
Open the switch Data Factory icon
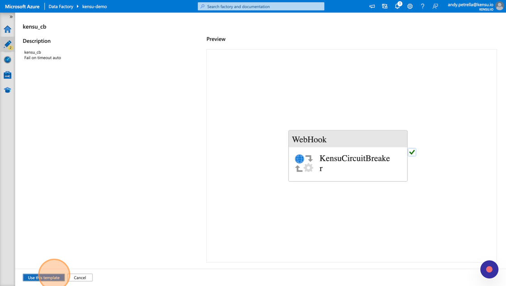point(384,6)
